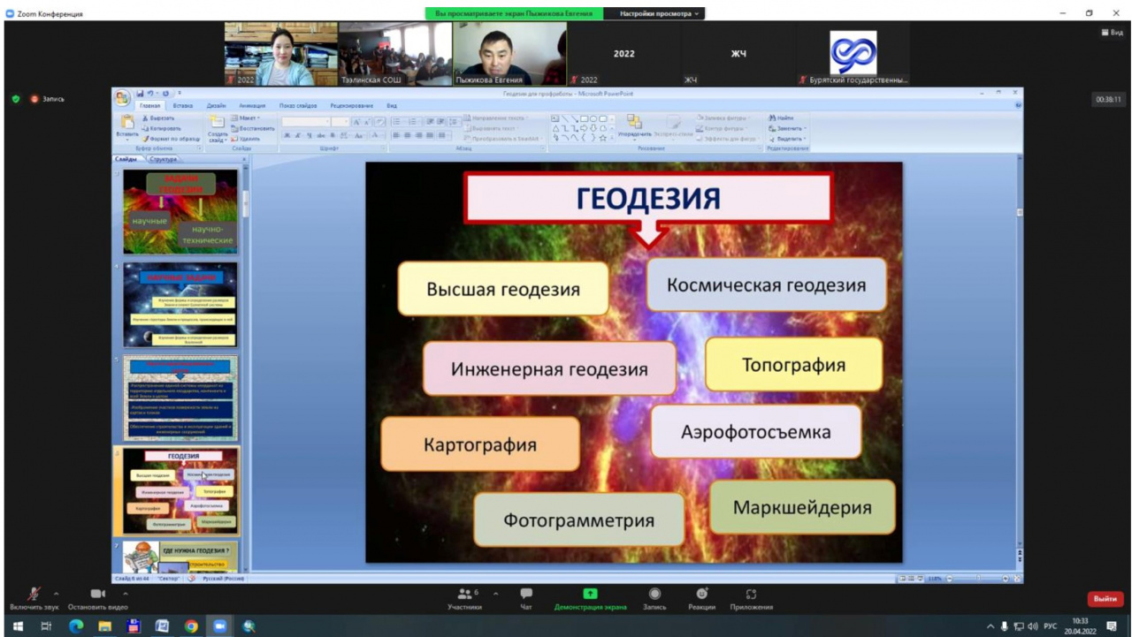Switch to the Структура pane tab
1132x637 pixels.
[x=164, y=159]
